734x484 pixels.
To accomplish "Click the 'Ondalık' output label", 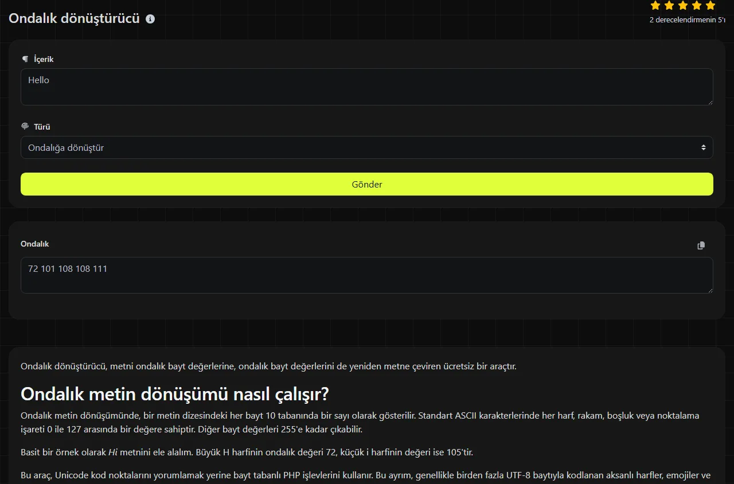I will pyautogui.click(x=35, y=244).
